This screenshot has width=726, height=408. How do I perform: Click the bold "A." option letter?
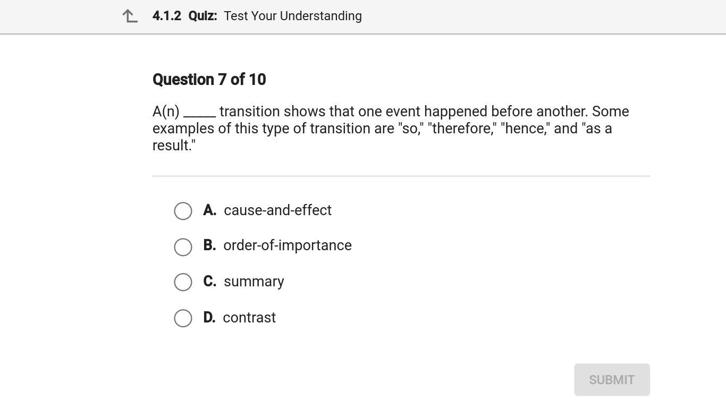(209, 210)
